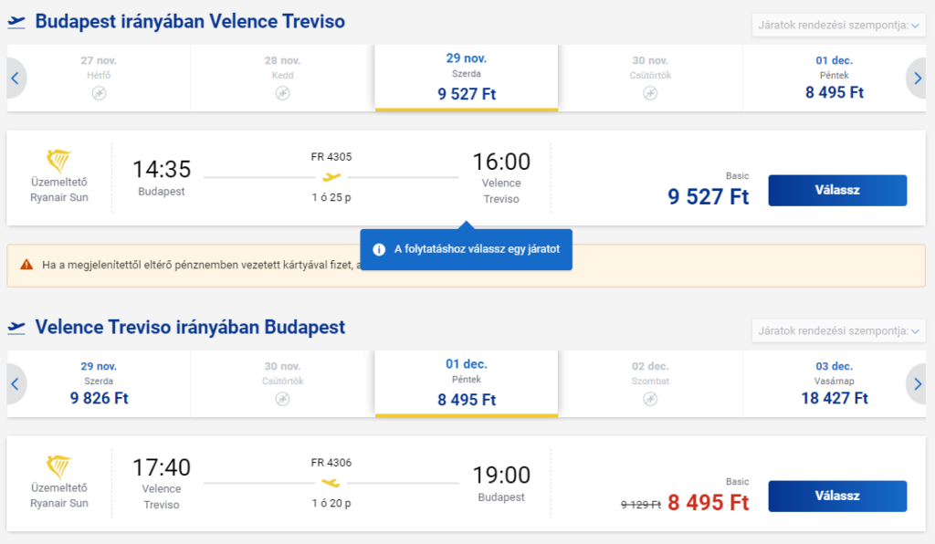The width and height of the screenshot is (935, 544).
Task: Click the Ryanair harp logo on flight FR 4305
Action: click(59, 161)
